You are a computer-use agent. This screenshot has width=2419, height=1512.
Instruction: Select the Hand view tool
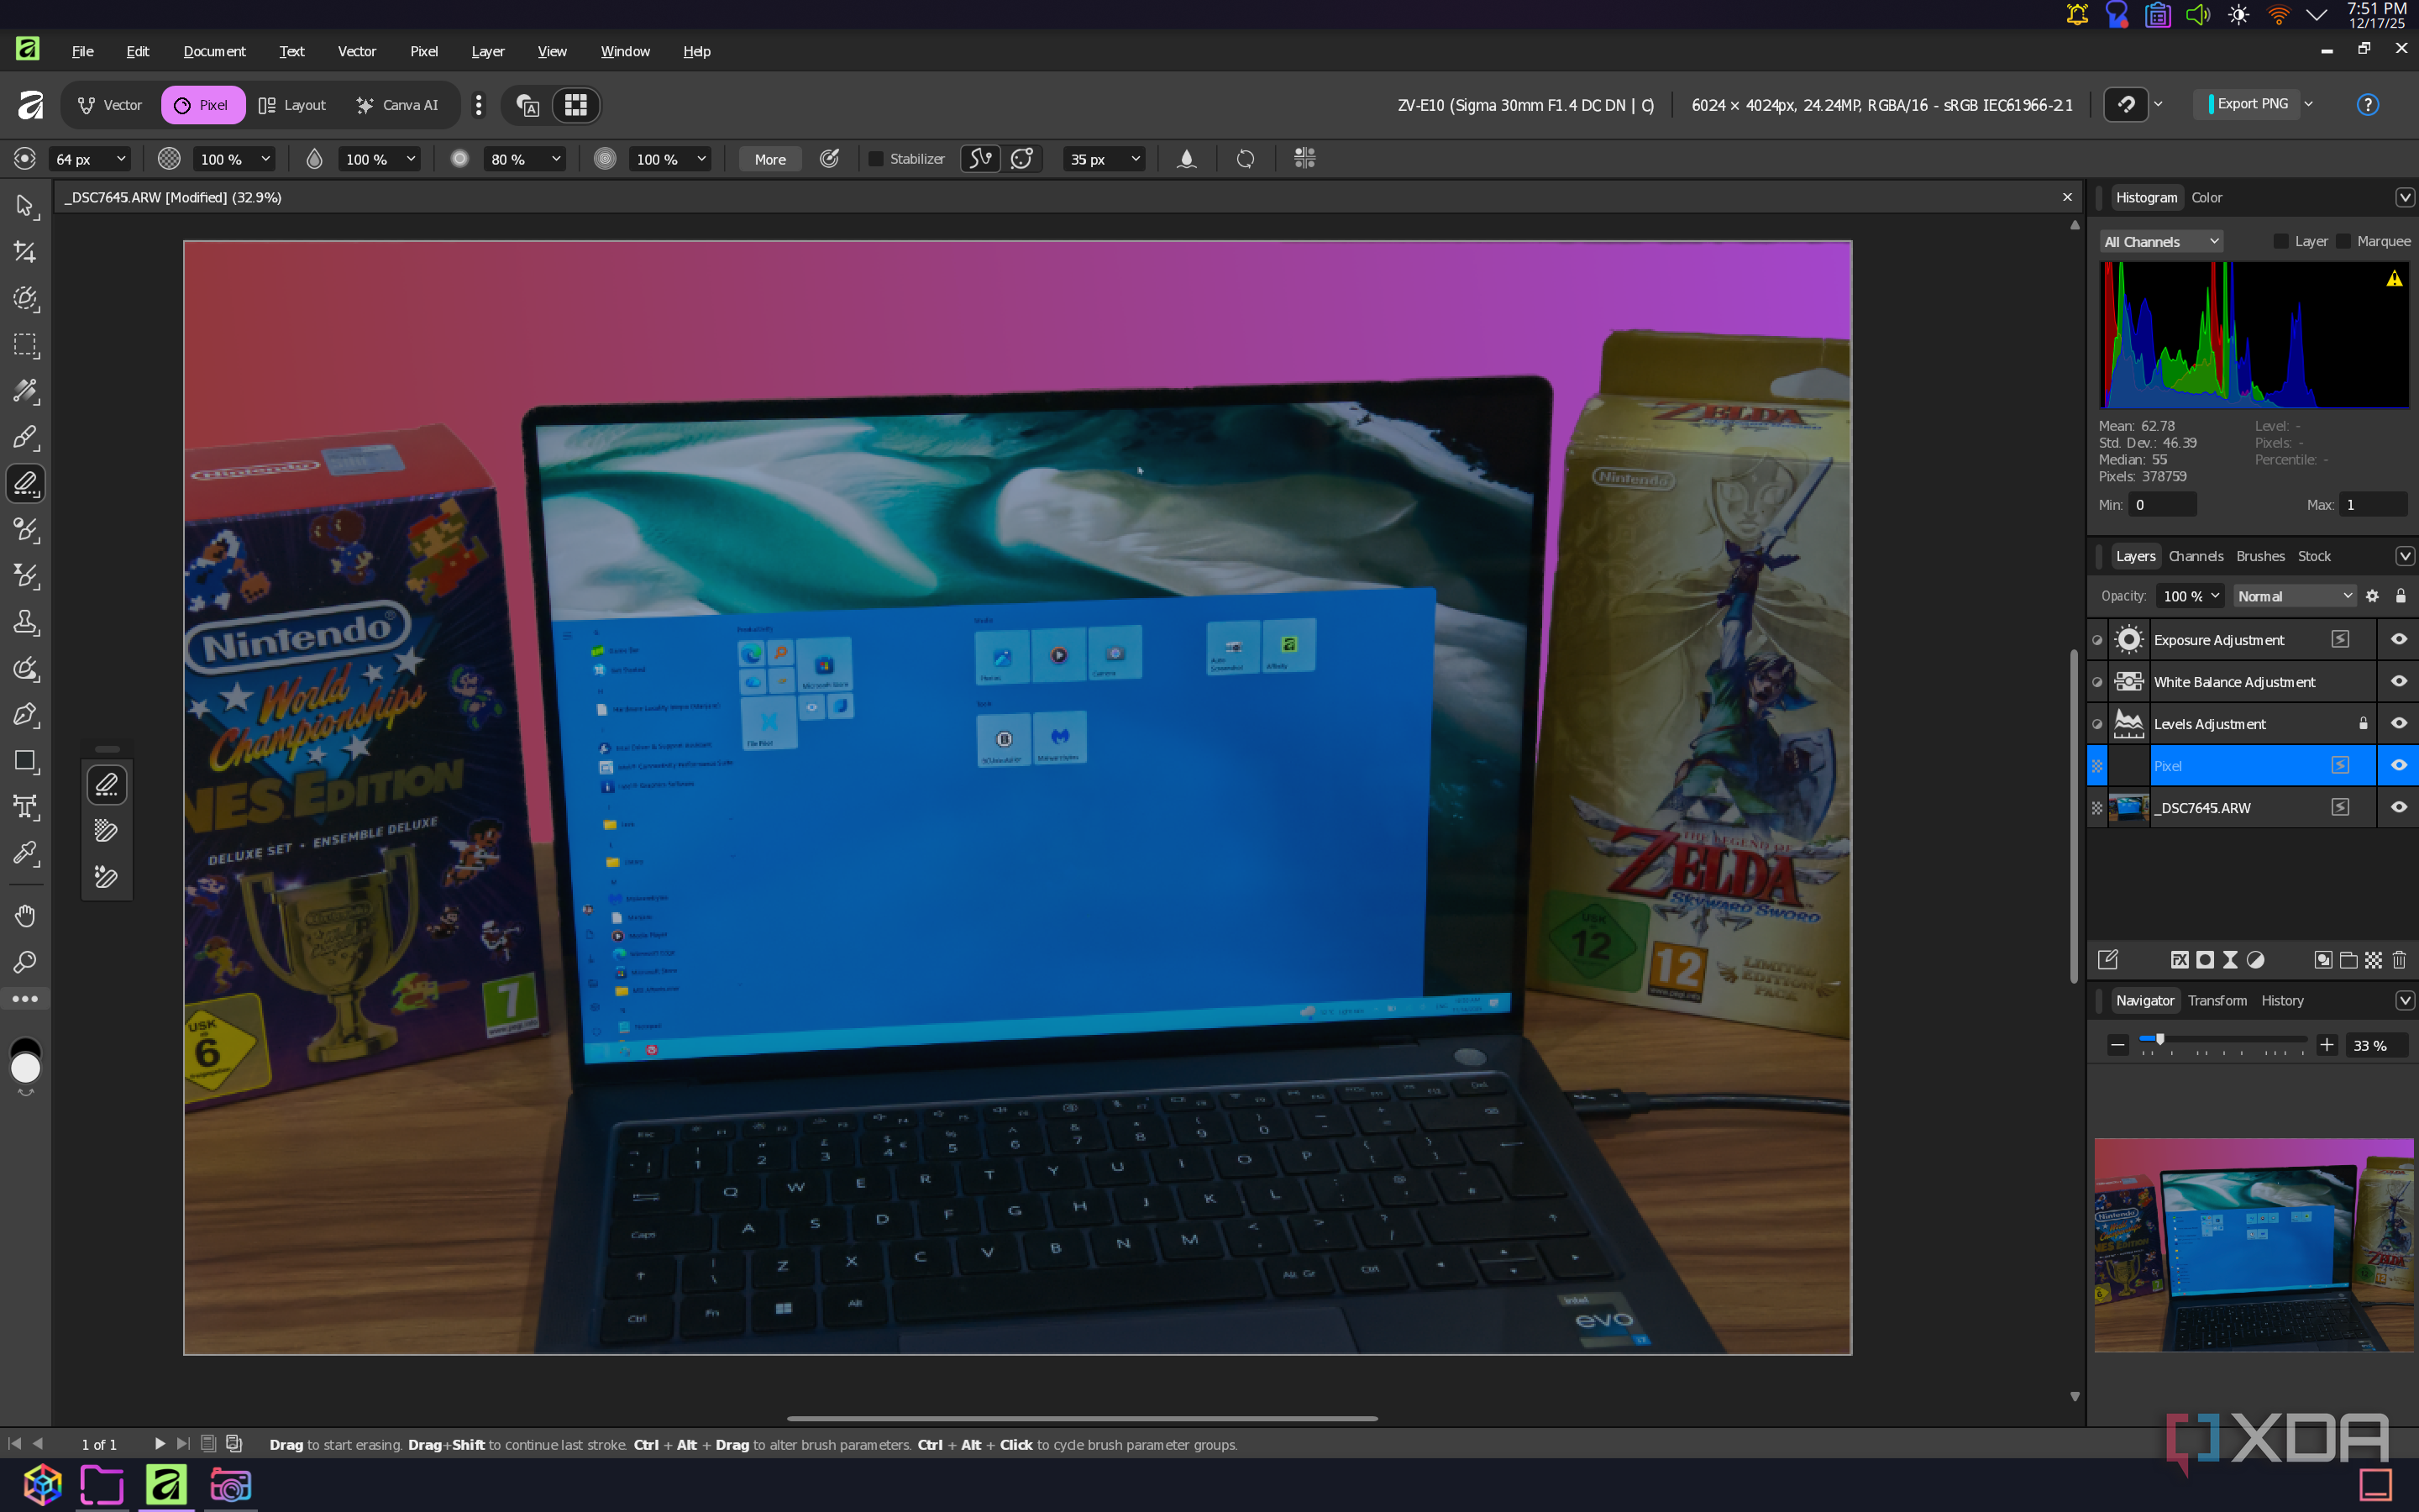point(25,916)
